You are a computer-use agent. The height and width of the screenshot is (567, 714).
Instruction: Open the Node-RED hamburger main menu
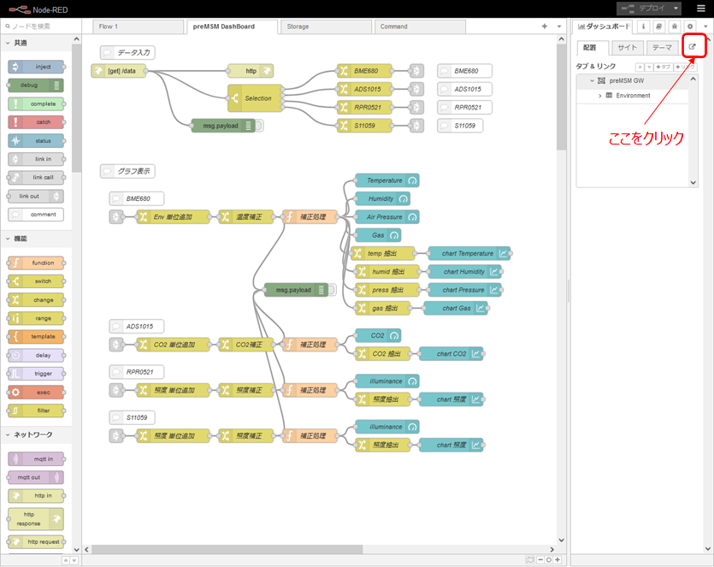coord(701,8)
